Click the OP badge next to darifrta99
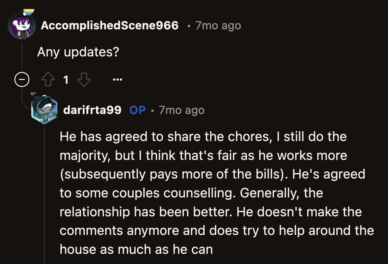 coord(137,111)
